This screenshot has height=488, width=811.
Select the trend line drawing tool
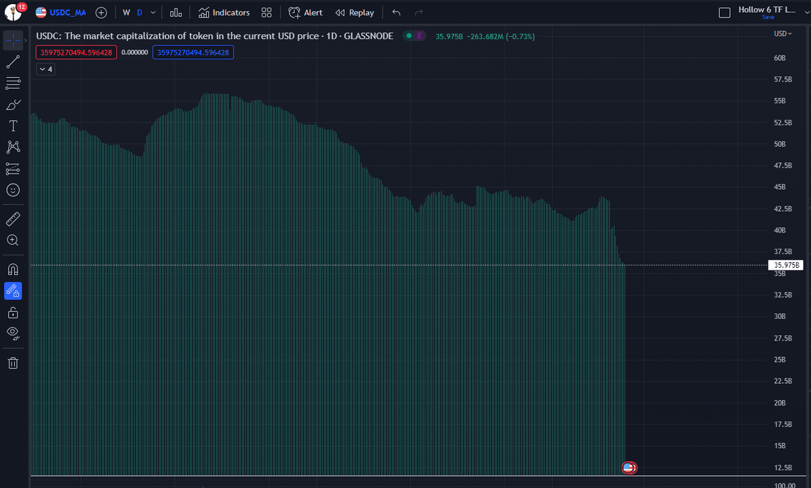(13, 62)
